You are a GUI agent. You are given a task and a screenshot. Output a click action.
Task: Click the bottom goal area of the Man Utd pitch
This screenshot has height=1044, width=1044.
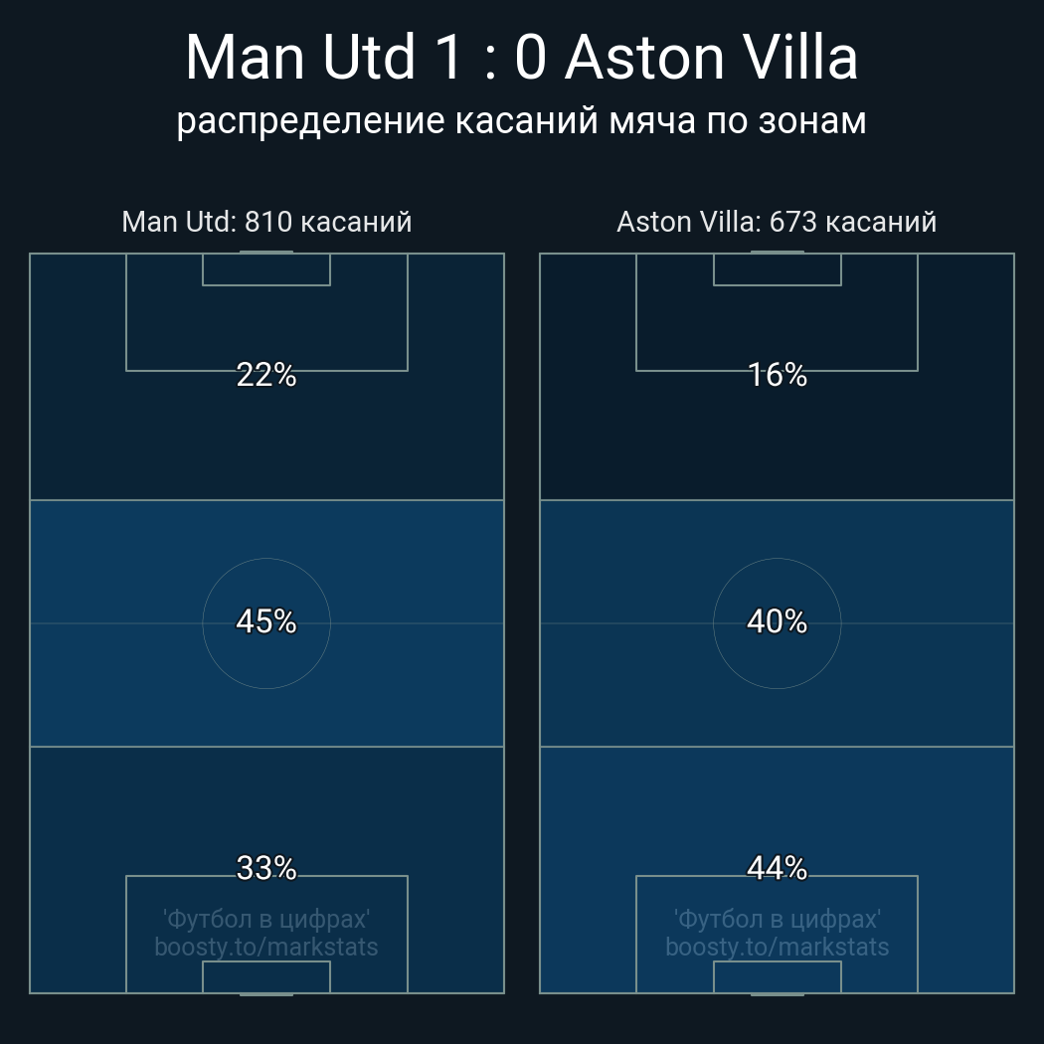[266, 976]
